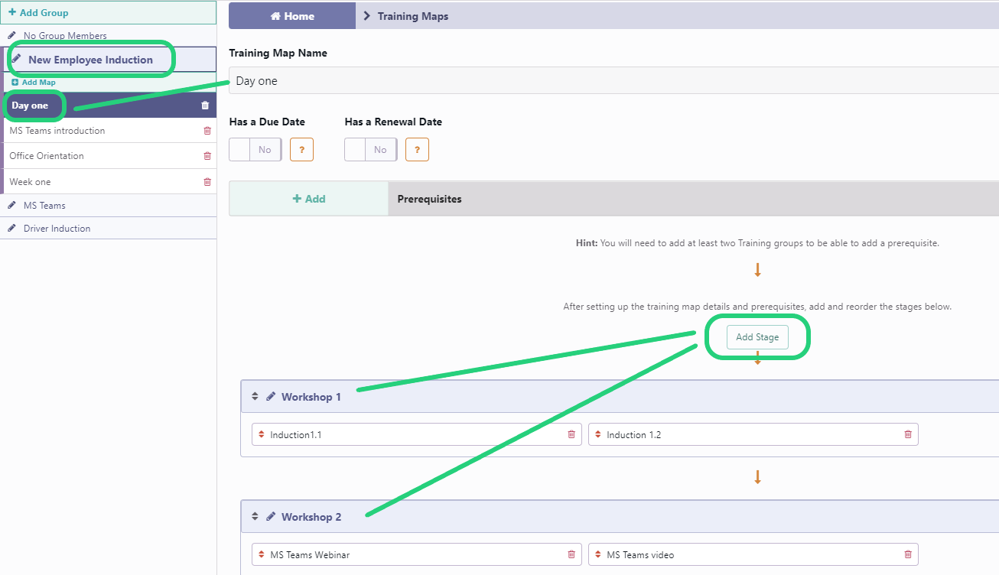Click the reorder handle on Workshop 2

255,516
